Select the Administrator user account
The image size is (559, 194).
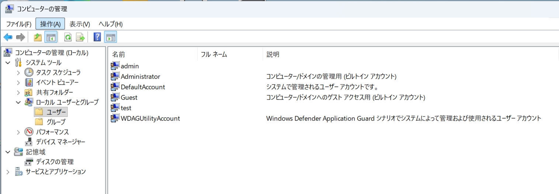(x=140, y=77)
